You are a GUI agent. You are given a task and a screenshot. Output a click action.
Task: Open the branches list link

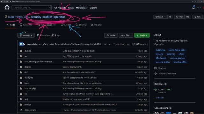tap(43, 35)
